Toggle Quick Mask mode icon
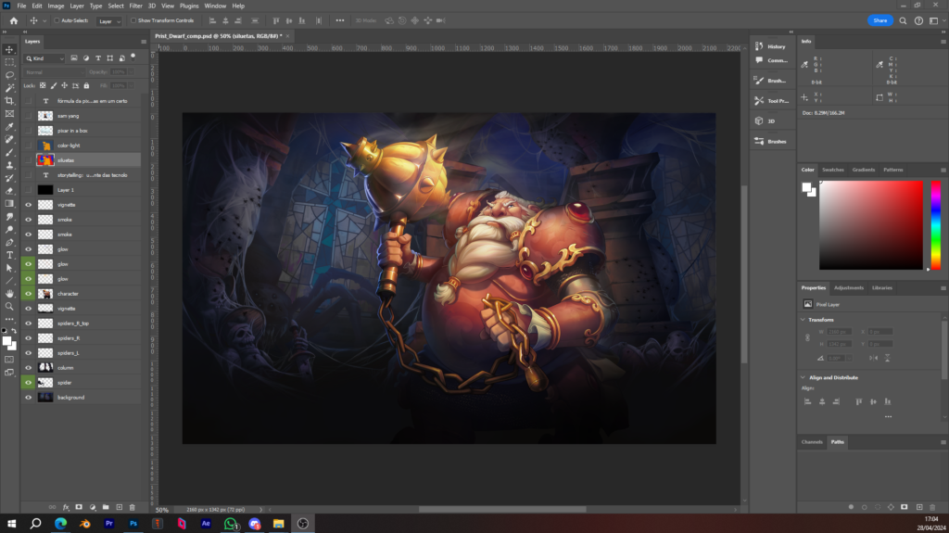 pos(9,360)
